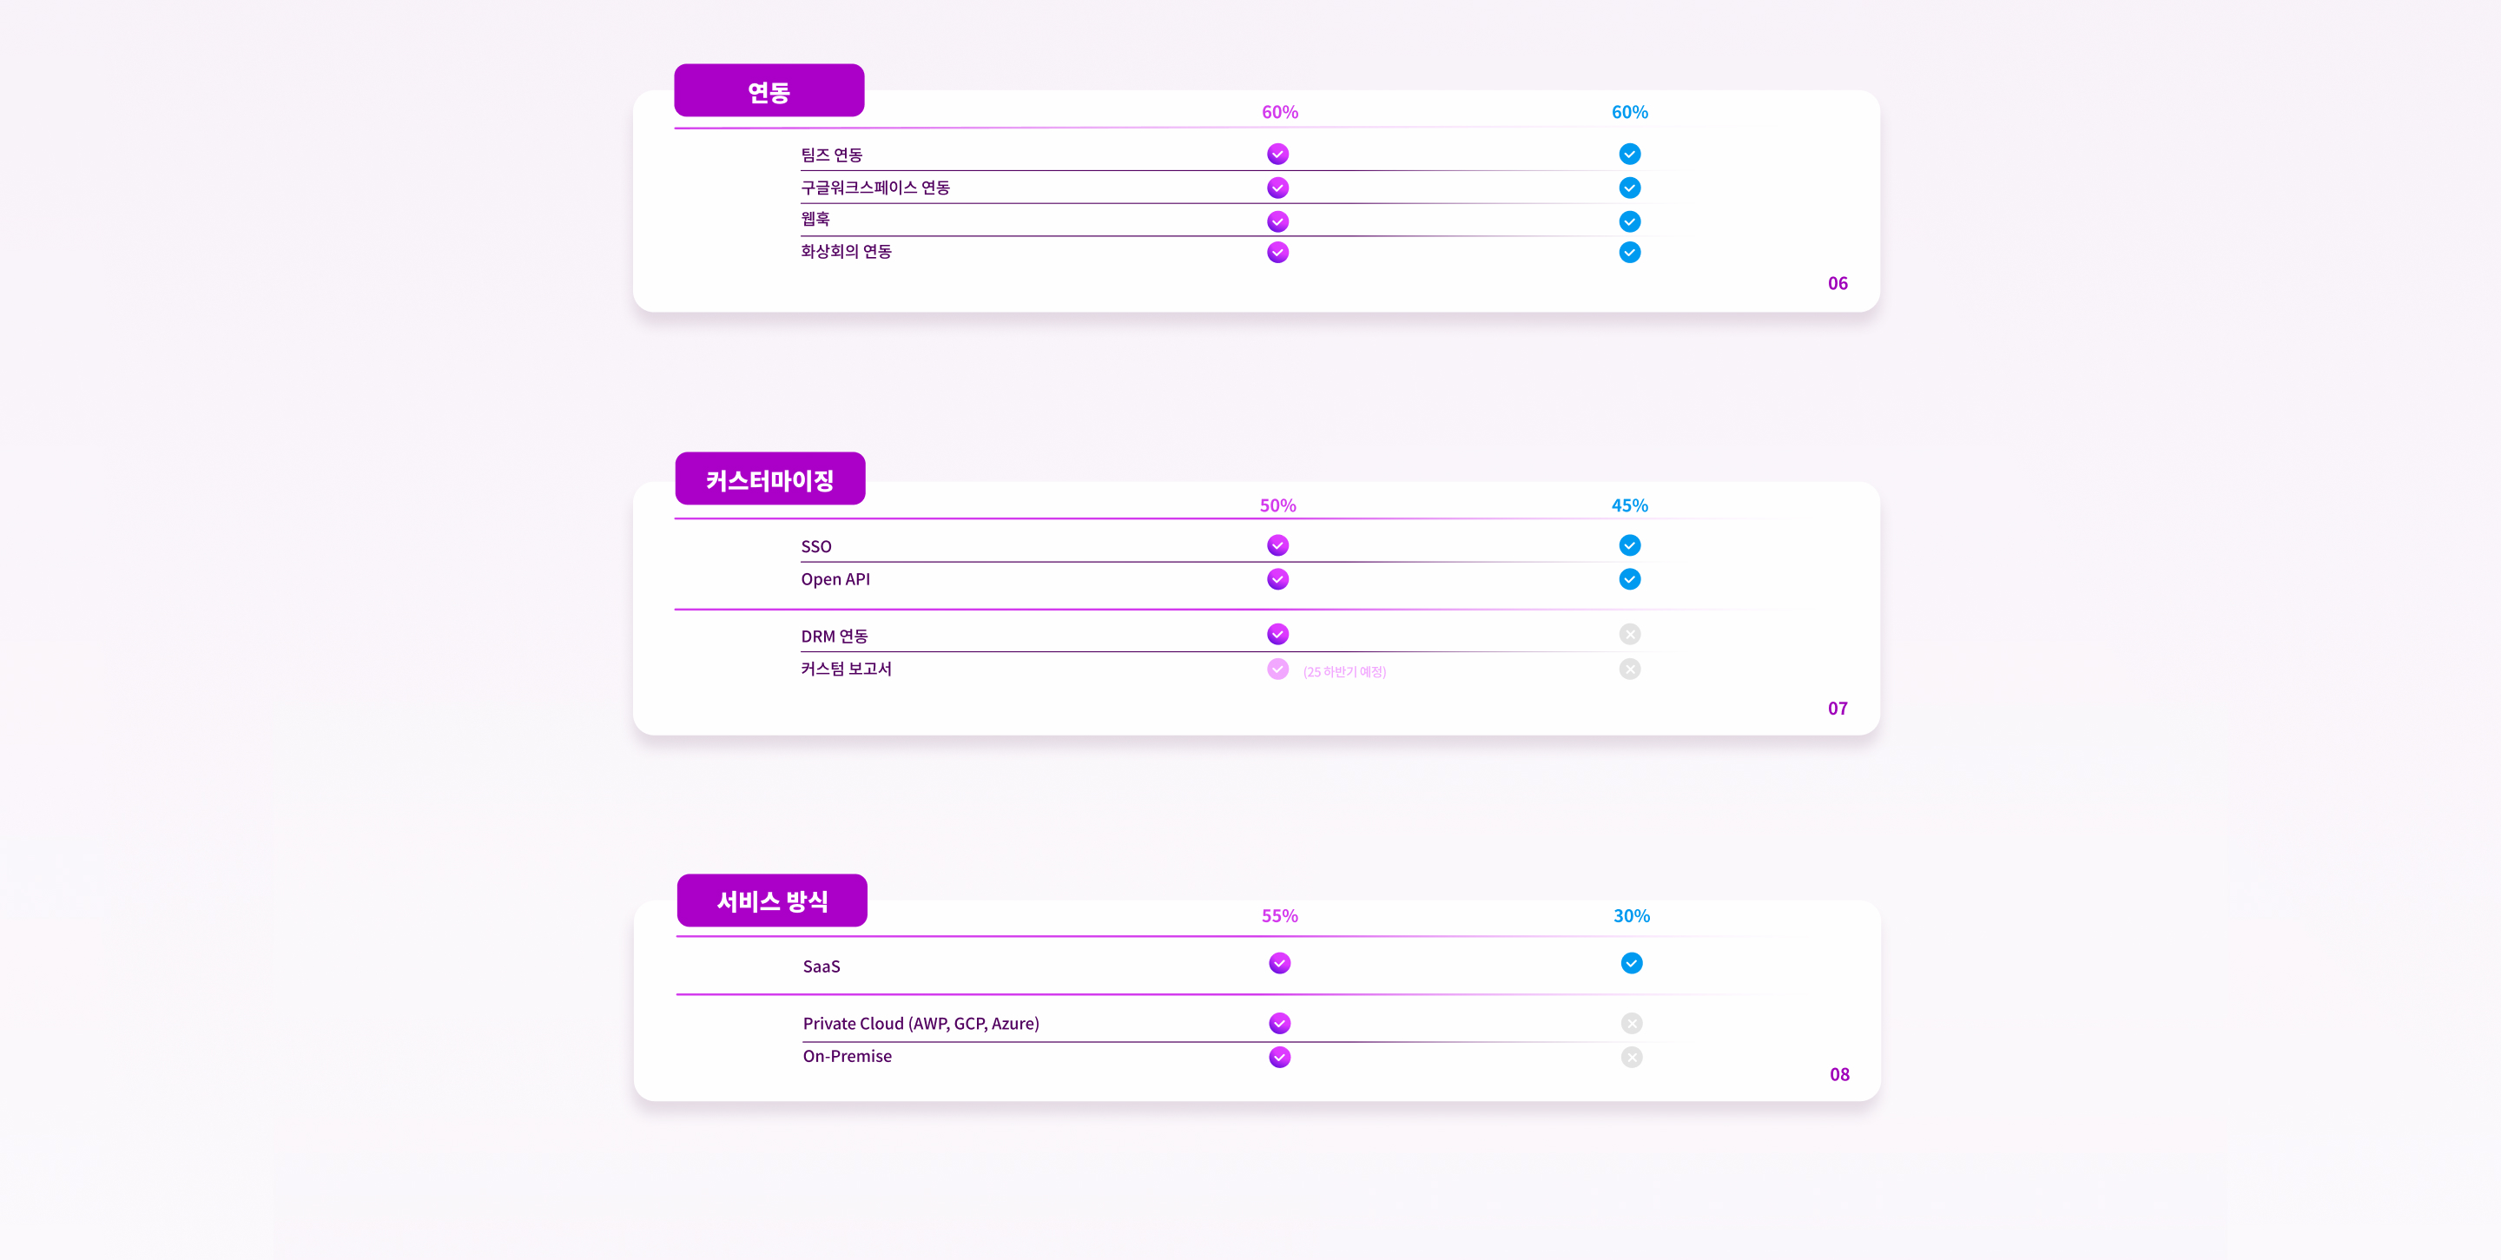The height and width of the screenshot is (1260, 2501).
Task: Click the blue check for Open API
Action: click(x=1629, y=579)
